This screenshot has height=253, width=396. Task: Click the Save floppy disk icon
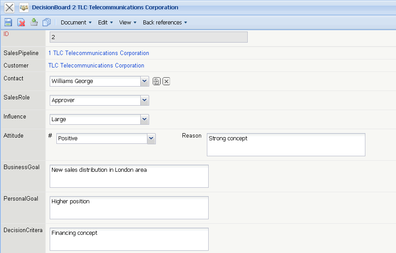(8, 22)
